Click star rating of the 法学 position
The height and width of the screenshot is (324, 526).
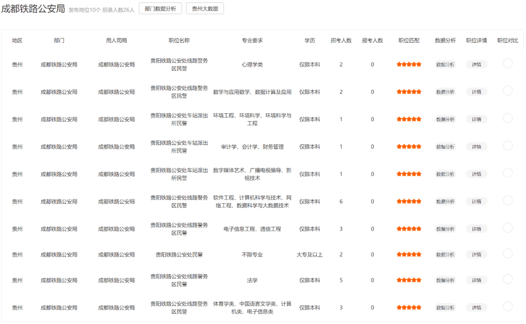(409, 280)
